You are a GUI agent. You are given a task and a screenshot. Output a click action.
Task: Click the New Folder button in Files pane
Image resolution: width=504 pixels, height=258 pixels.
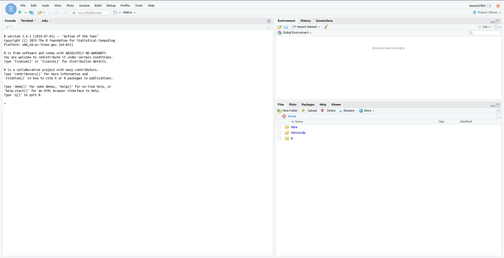pos(287,110)
